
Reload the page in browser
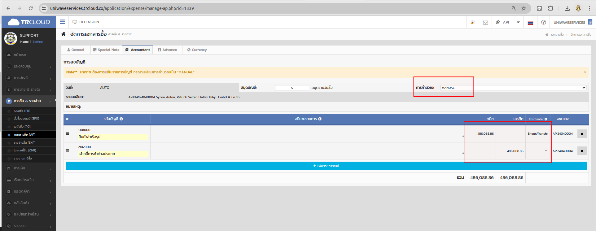[31, 8]
